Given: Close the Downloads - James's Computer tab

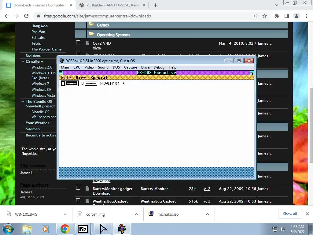Looking at the screenshot, I should (71, 5).
